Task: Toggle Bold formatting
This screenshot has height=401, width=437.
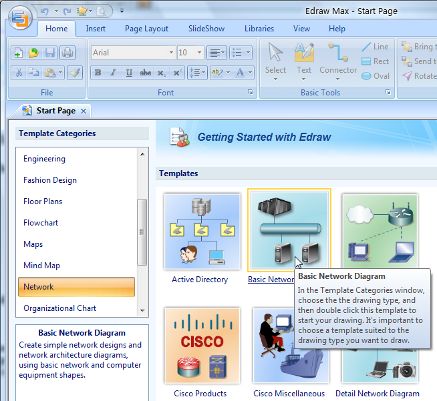Action: pyautogui.click(x=98, y=73)
